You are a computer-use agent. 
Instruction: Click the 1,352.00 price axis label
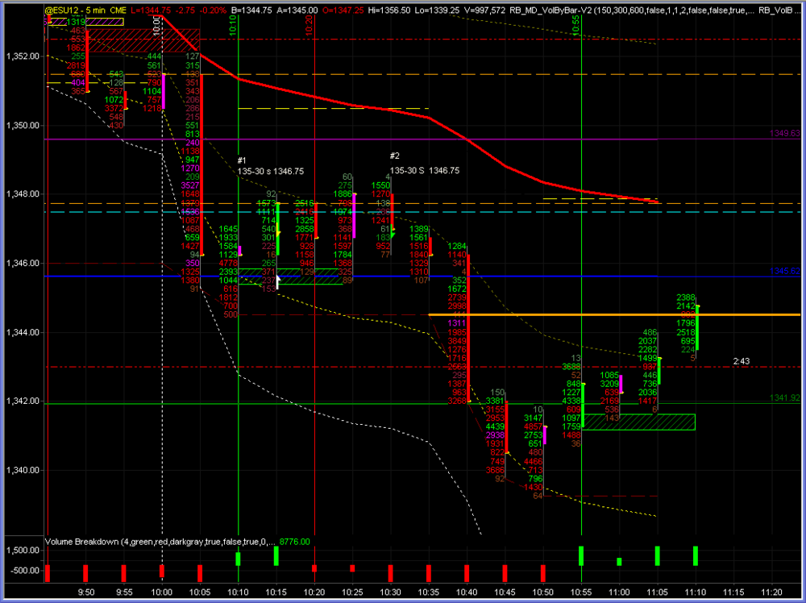23,56
